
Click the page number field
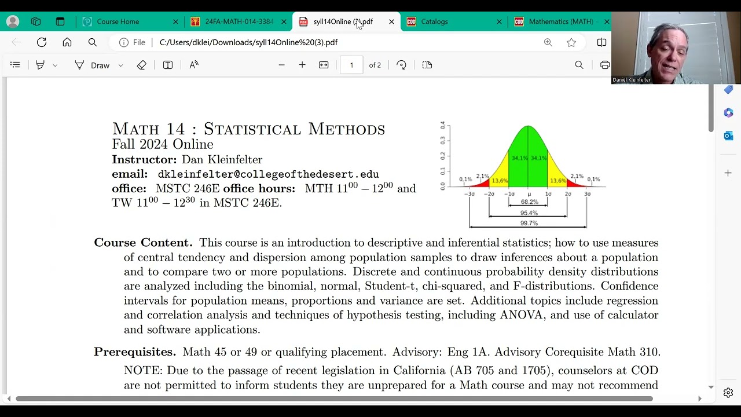coord(351,65)
